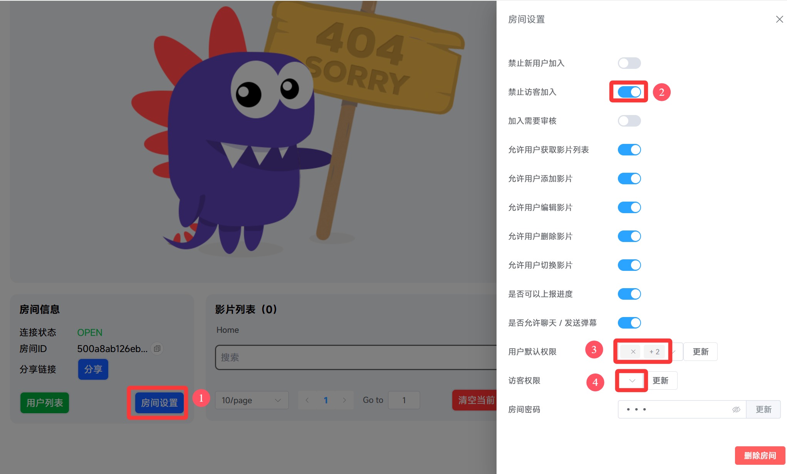Click the 房间密码 input field

click(674, 409)
